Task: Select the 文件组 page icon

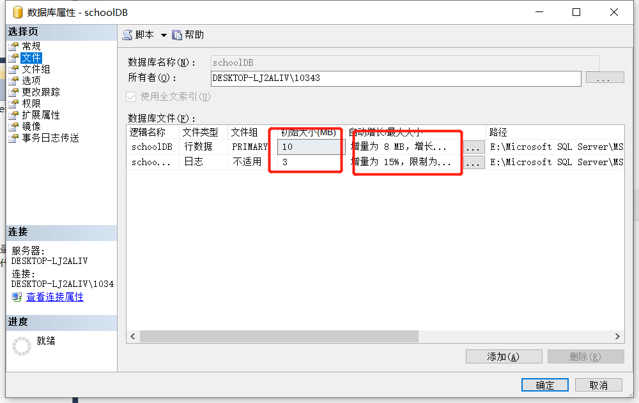Action: [x=13, y=70]
